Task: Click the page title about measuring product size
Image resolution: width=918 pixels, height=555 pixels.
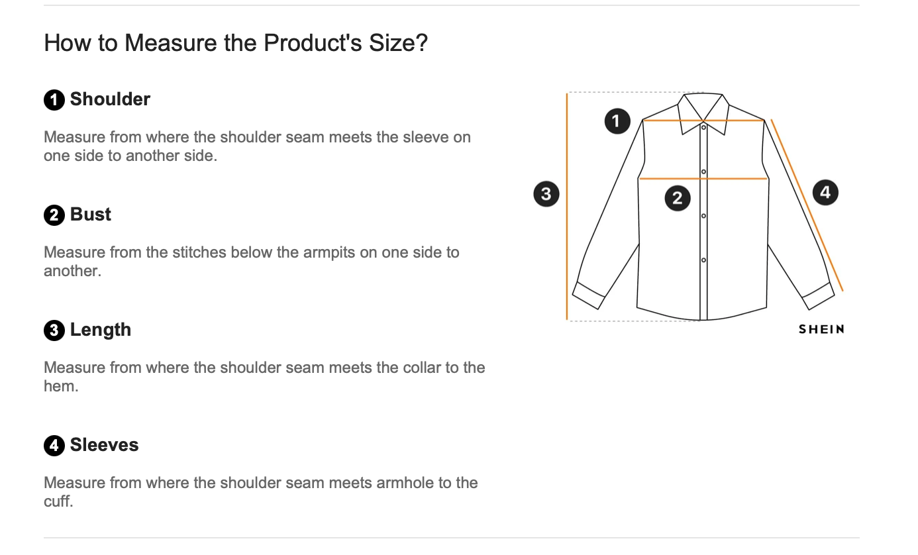Action: pos(236,43)
